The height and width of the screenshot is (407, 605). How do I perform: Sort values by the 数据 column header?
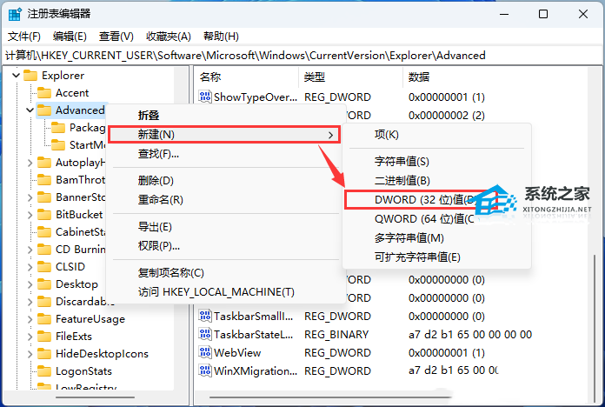point(495,77)
